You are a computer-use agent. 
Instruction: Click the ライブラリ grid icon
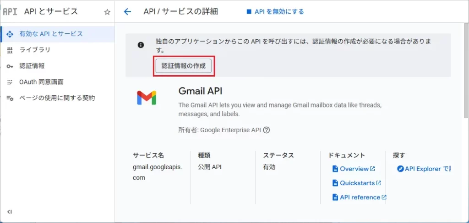click(x=10, y=50)
